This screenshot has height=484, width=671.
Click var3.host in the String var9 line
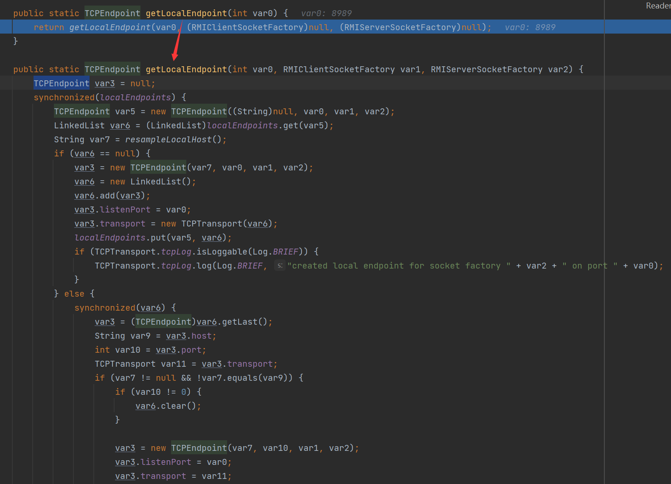[x=189, y=336]
